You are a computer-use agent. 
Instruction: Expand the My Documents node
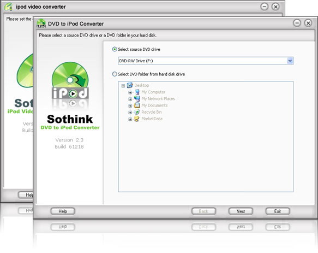click(x=130, y=106)
